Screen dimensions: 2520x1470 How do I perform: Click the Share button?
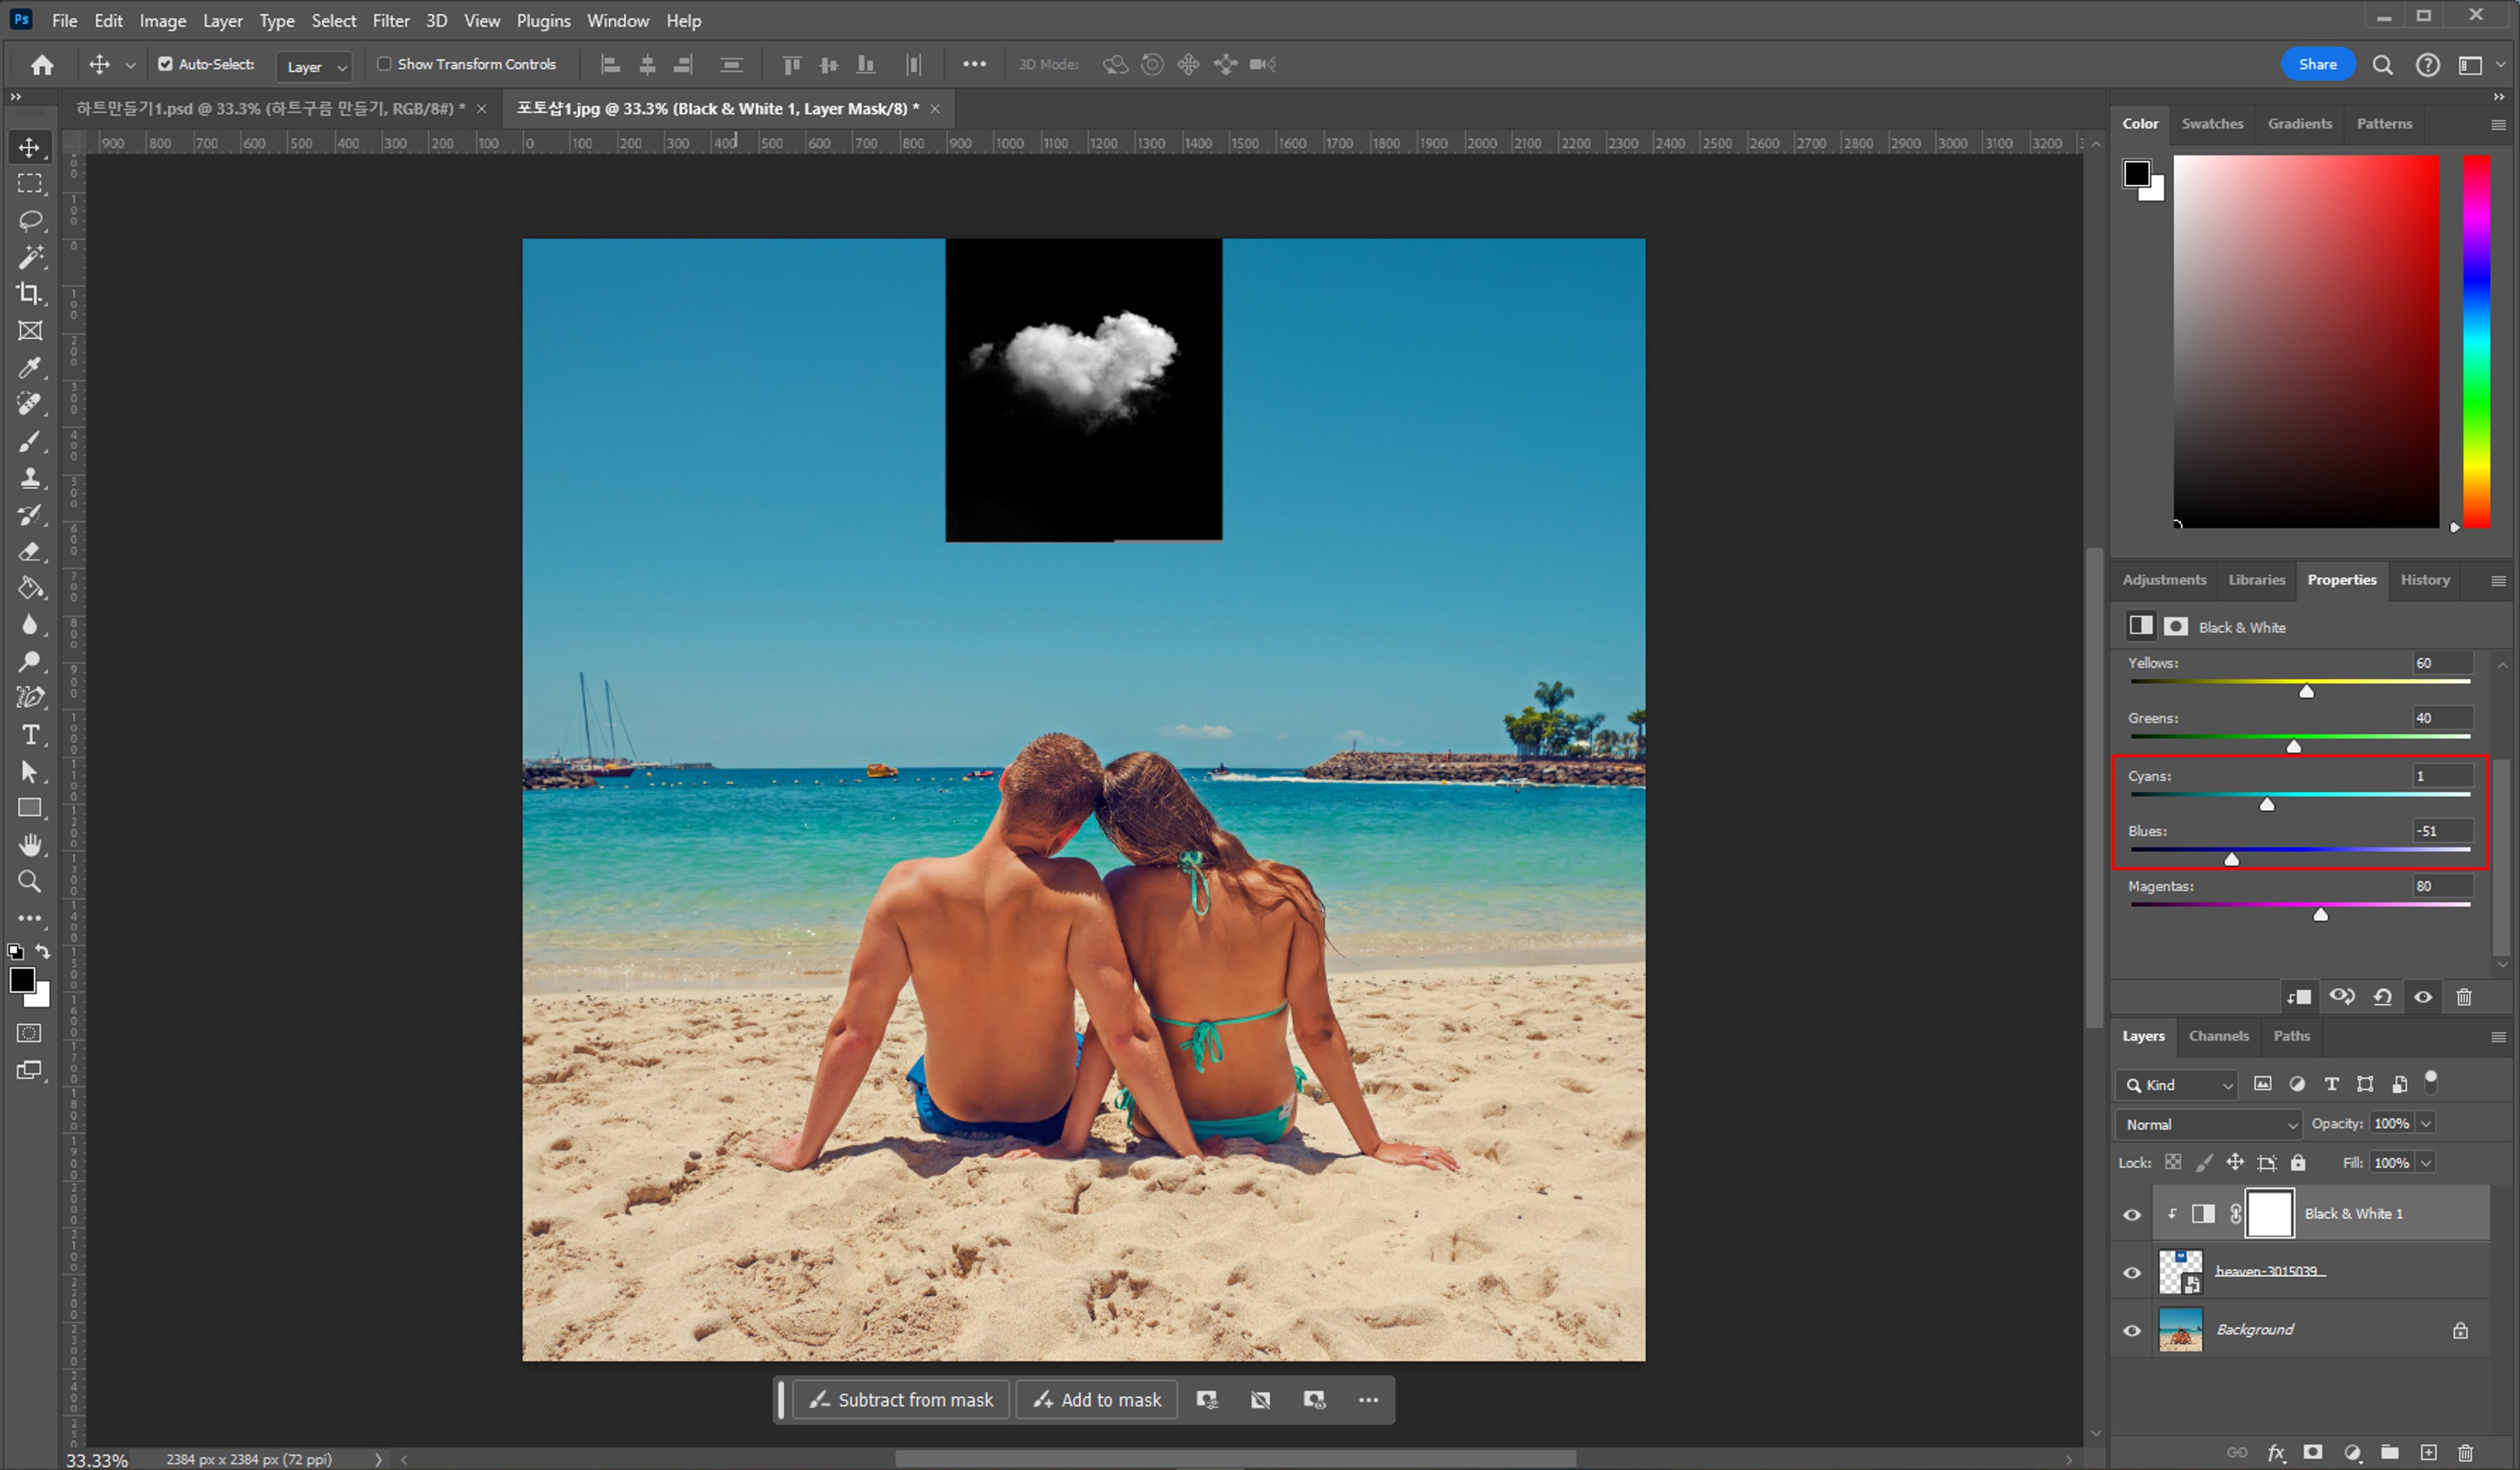[x=2317, y=64]
